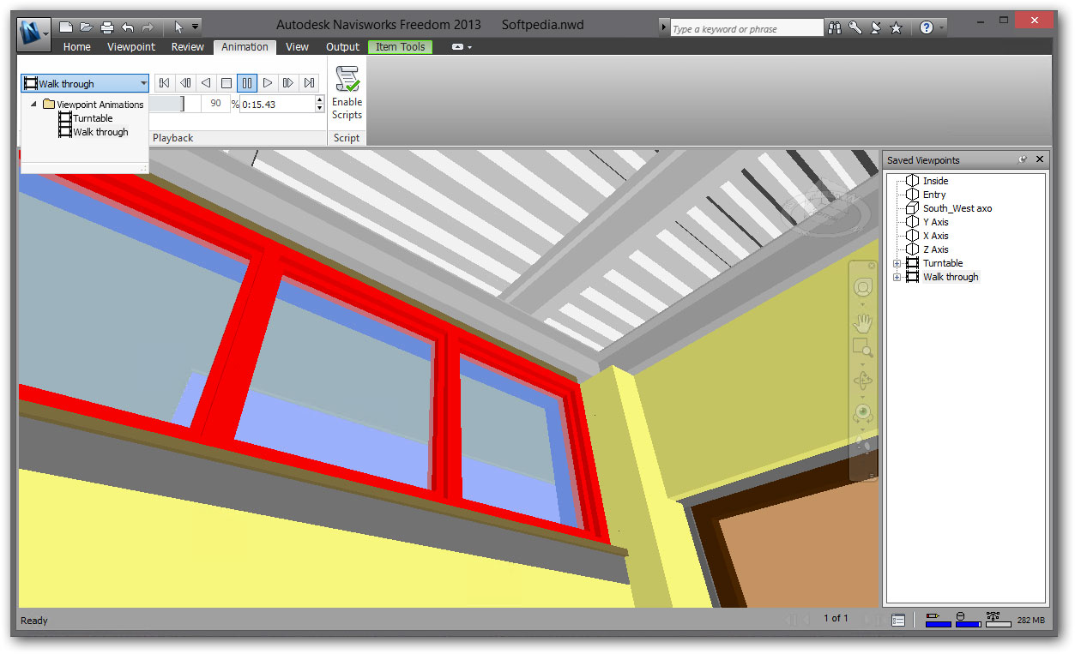The image size is (1075, 654).
Task: Collapse the Viewpoint Animations folder
Action: click(33, 105)
